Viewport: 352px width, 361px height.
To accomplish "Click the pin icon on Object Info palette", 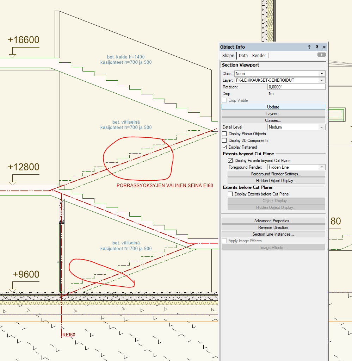I will pyautogui.click(x=317, y=47).
